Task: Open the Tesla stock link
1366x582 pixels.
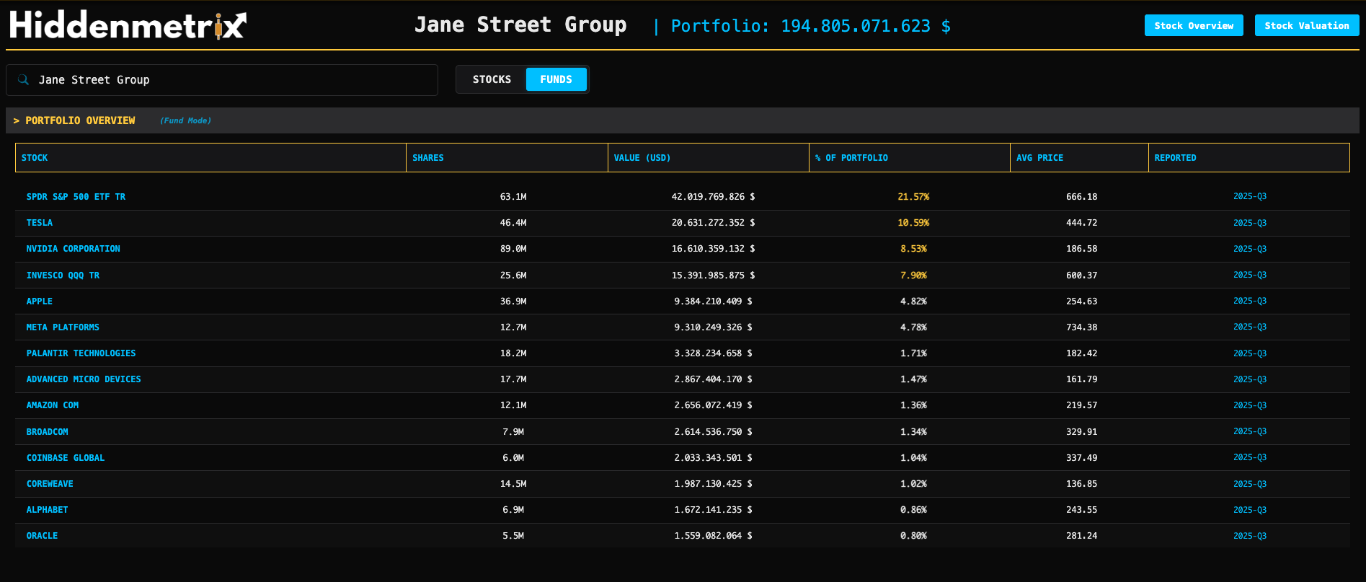Action: pos(40,223)
